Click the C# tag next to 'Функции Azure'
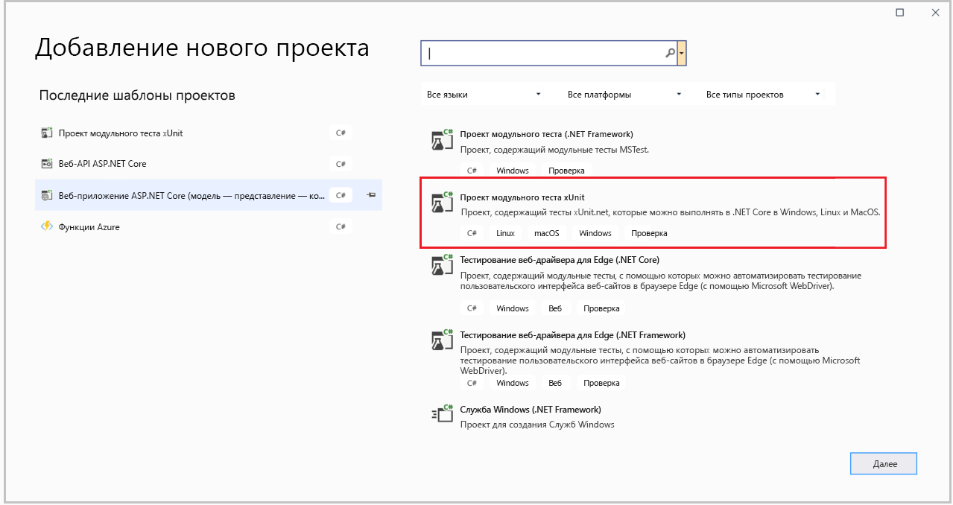This screenshot has width=953, height=505. 341,226
